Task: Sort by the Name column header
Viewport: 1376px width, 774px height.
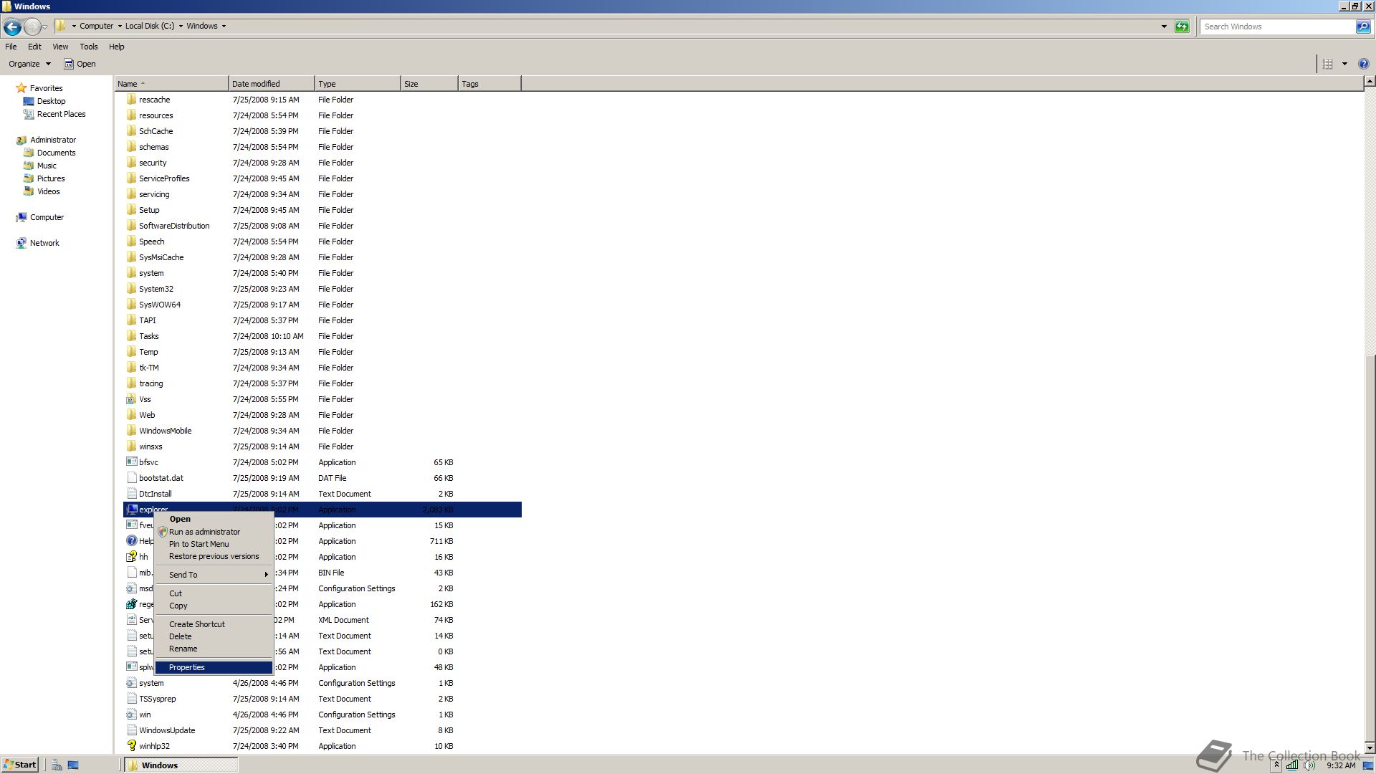Action: 171,84
